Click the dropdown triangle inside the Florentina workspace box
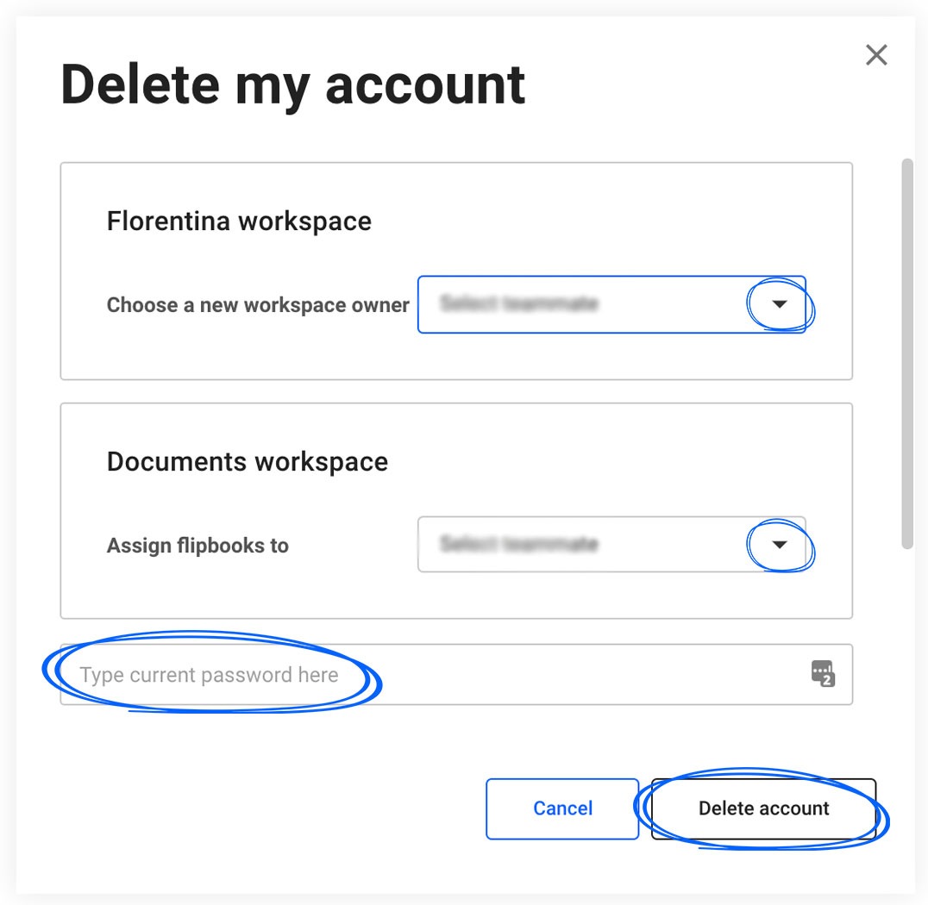The width and height of the screenshot is (928, 905). pos(779,304)
